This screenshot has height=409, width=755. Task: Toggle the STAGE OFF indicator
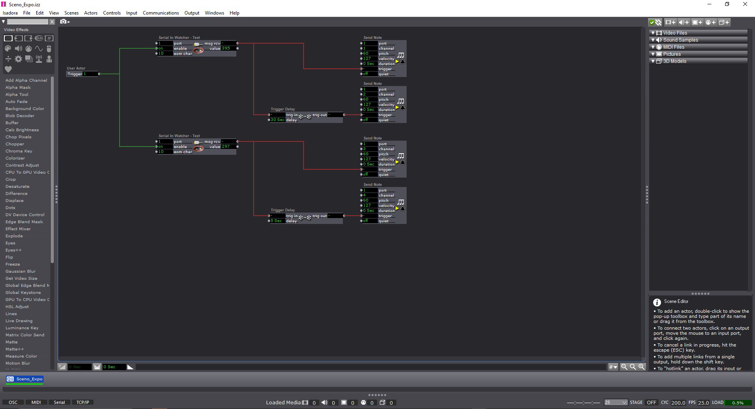click(651, 402)
